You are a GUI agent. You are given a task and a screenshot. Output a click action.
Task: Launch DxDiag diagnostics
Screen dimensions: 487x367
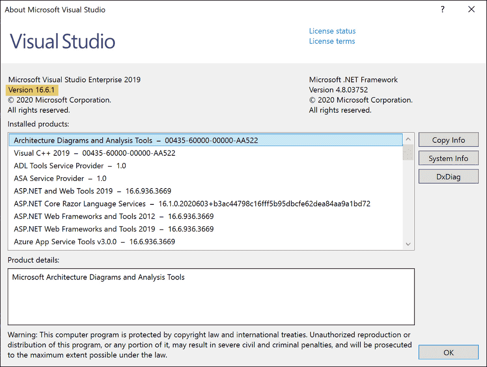point(448,176)
